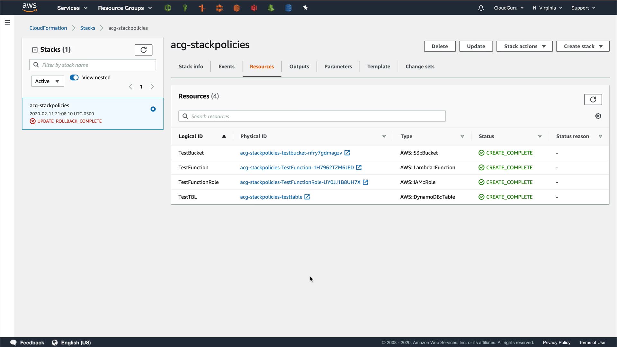Viewport: 617px width, 347px height.
Task: Open the hamburger side navigation menu
Action: (x=7, y=22)
